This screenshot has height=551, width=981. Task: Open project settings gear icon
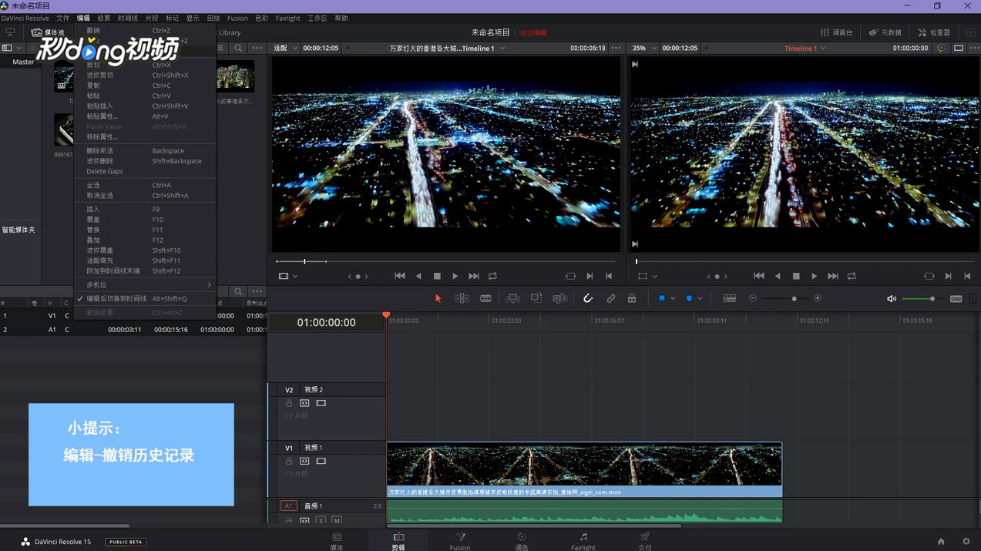pyautogui.click(x=966, y=542)
